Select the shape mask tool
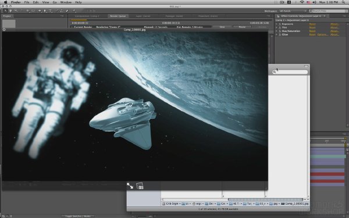This screenshot has width=349, height=218. point(40,10)
